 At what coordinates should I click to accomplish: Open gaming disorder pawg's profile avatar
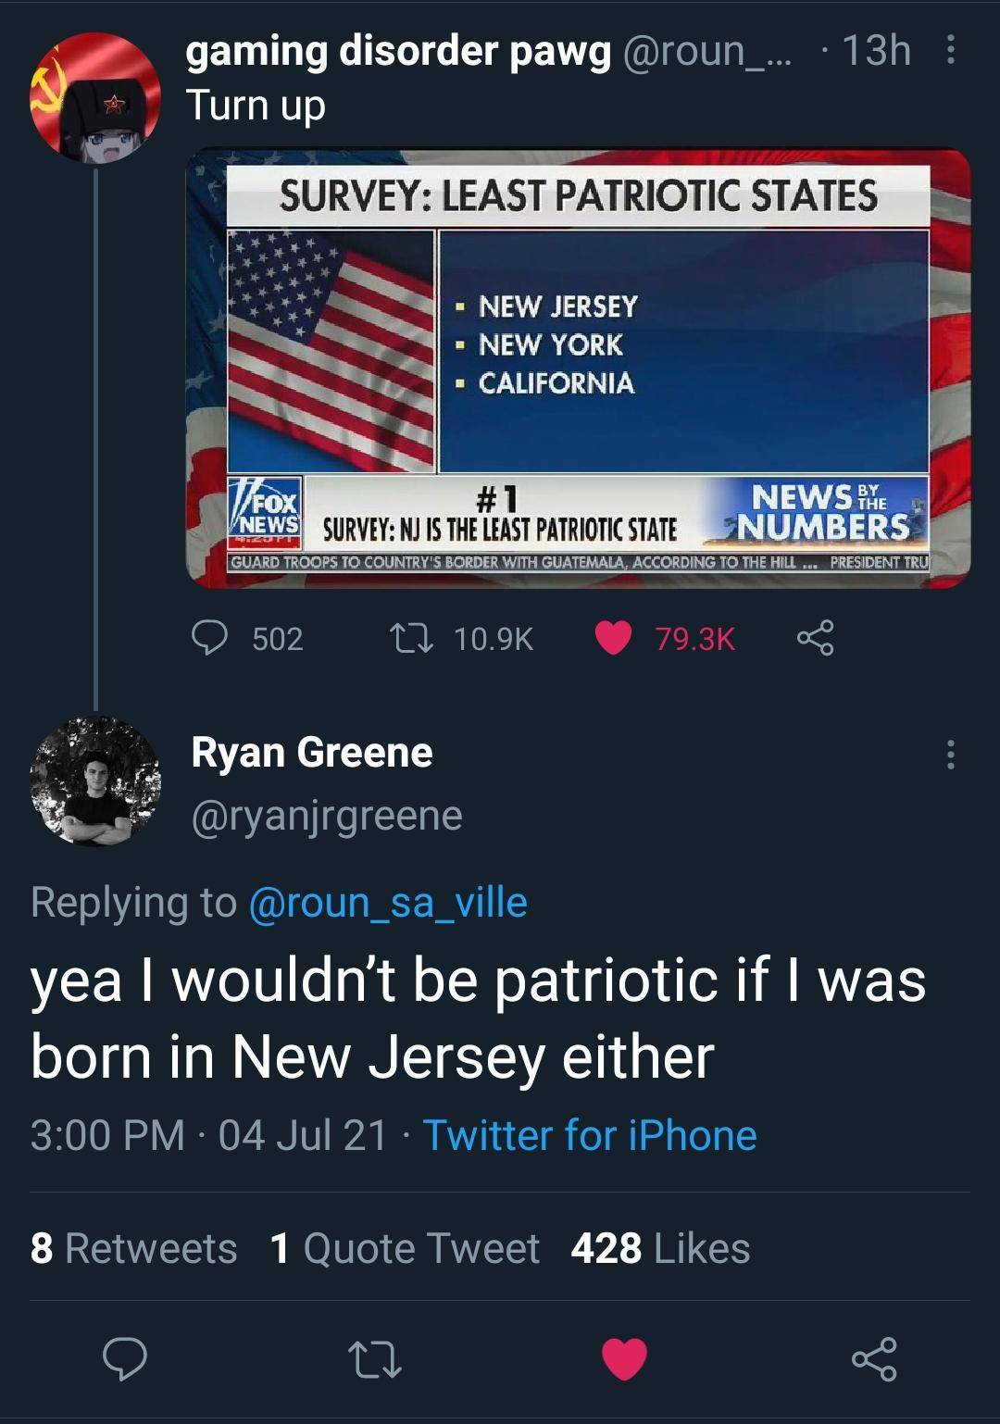[94, 96]
